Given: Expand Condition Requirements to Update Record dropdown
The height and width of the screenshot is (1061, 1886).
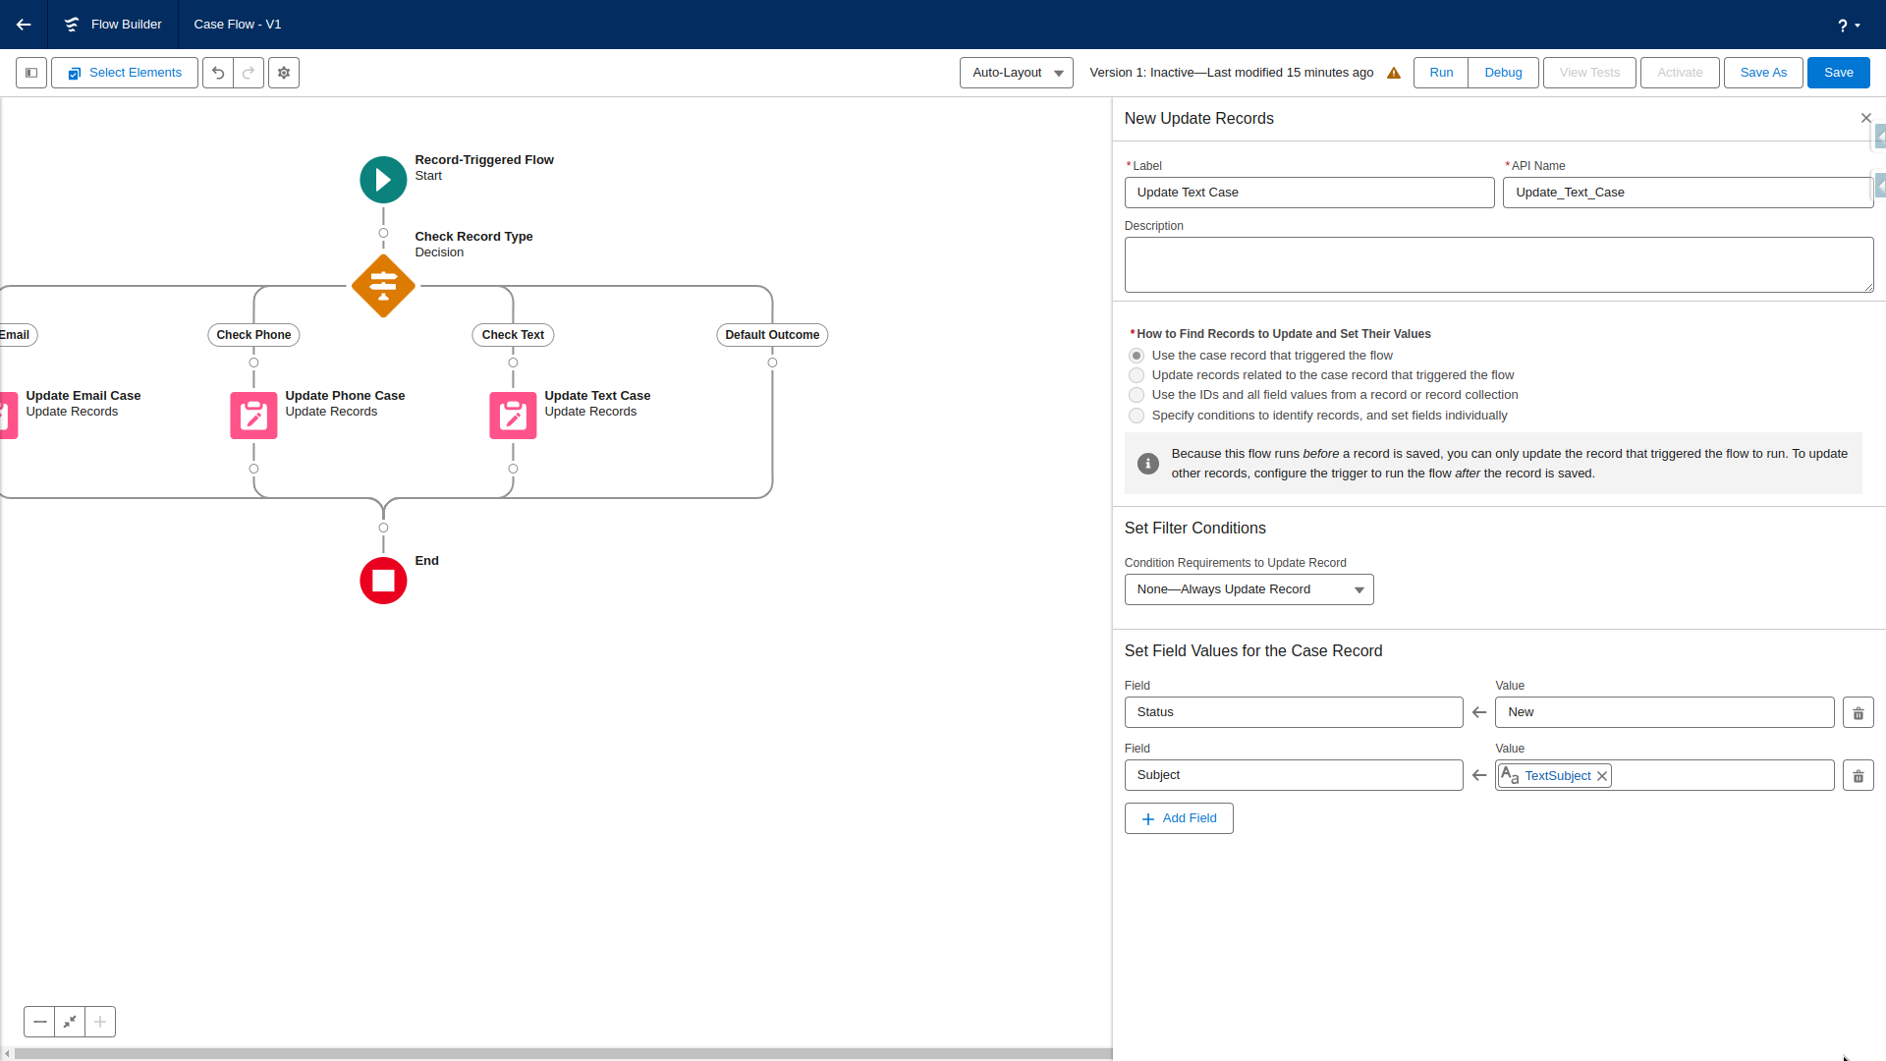Looking at the screenshot, I should (x=1248, y=589).
